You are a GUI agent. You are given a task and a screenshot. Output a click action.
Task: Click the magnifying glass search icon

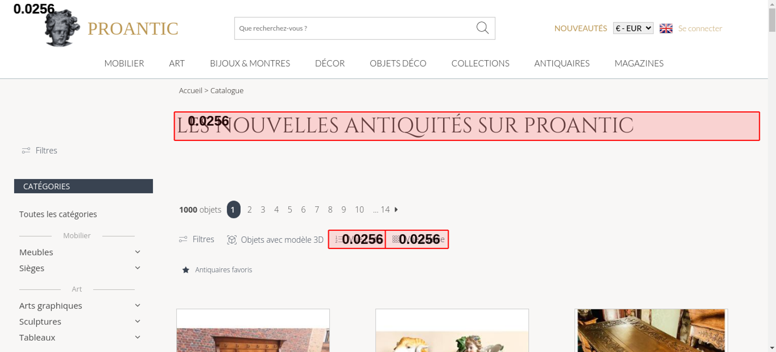coord(482,28)
